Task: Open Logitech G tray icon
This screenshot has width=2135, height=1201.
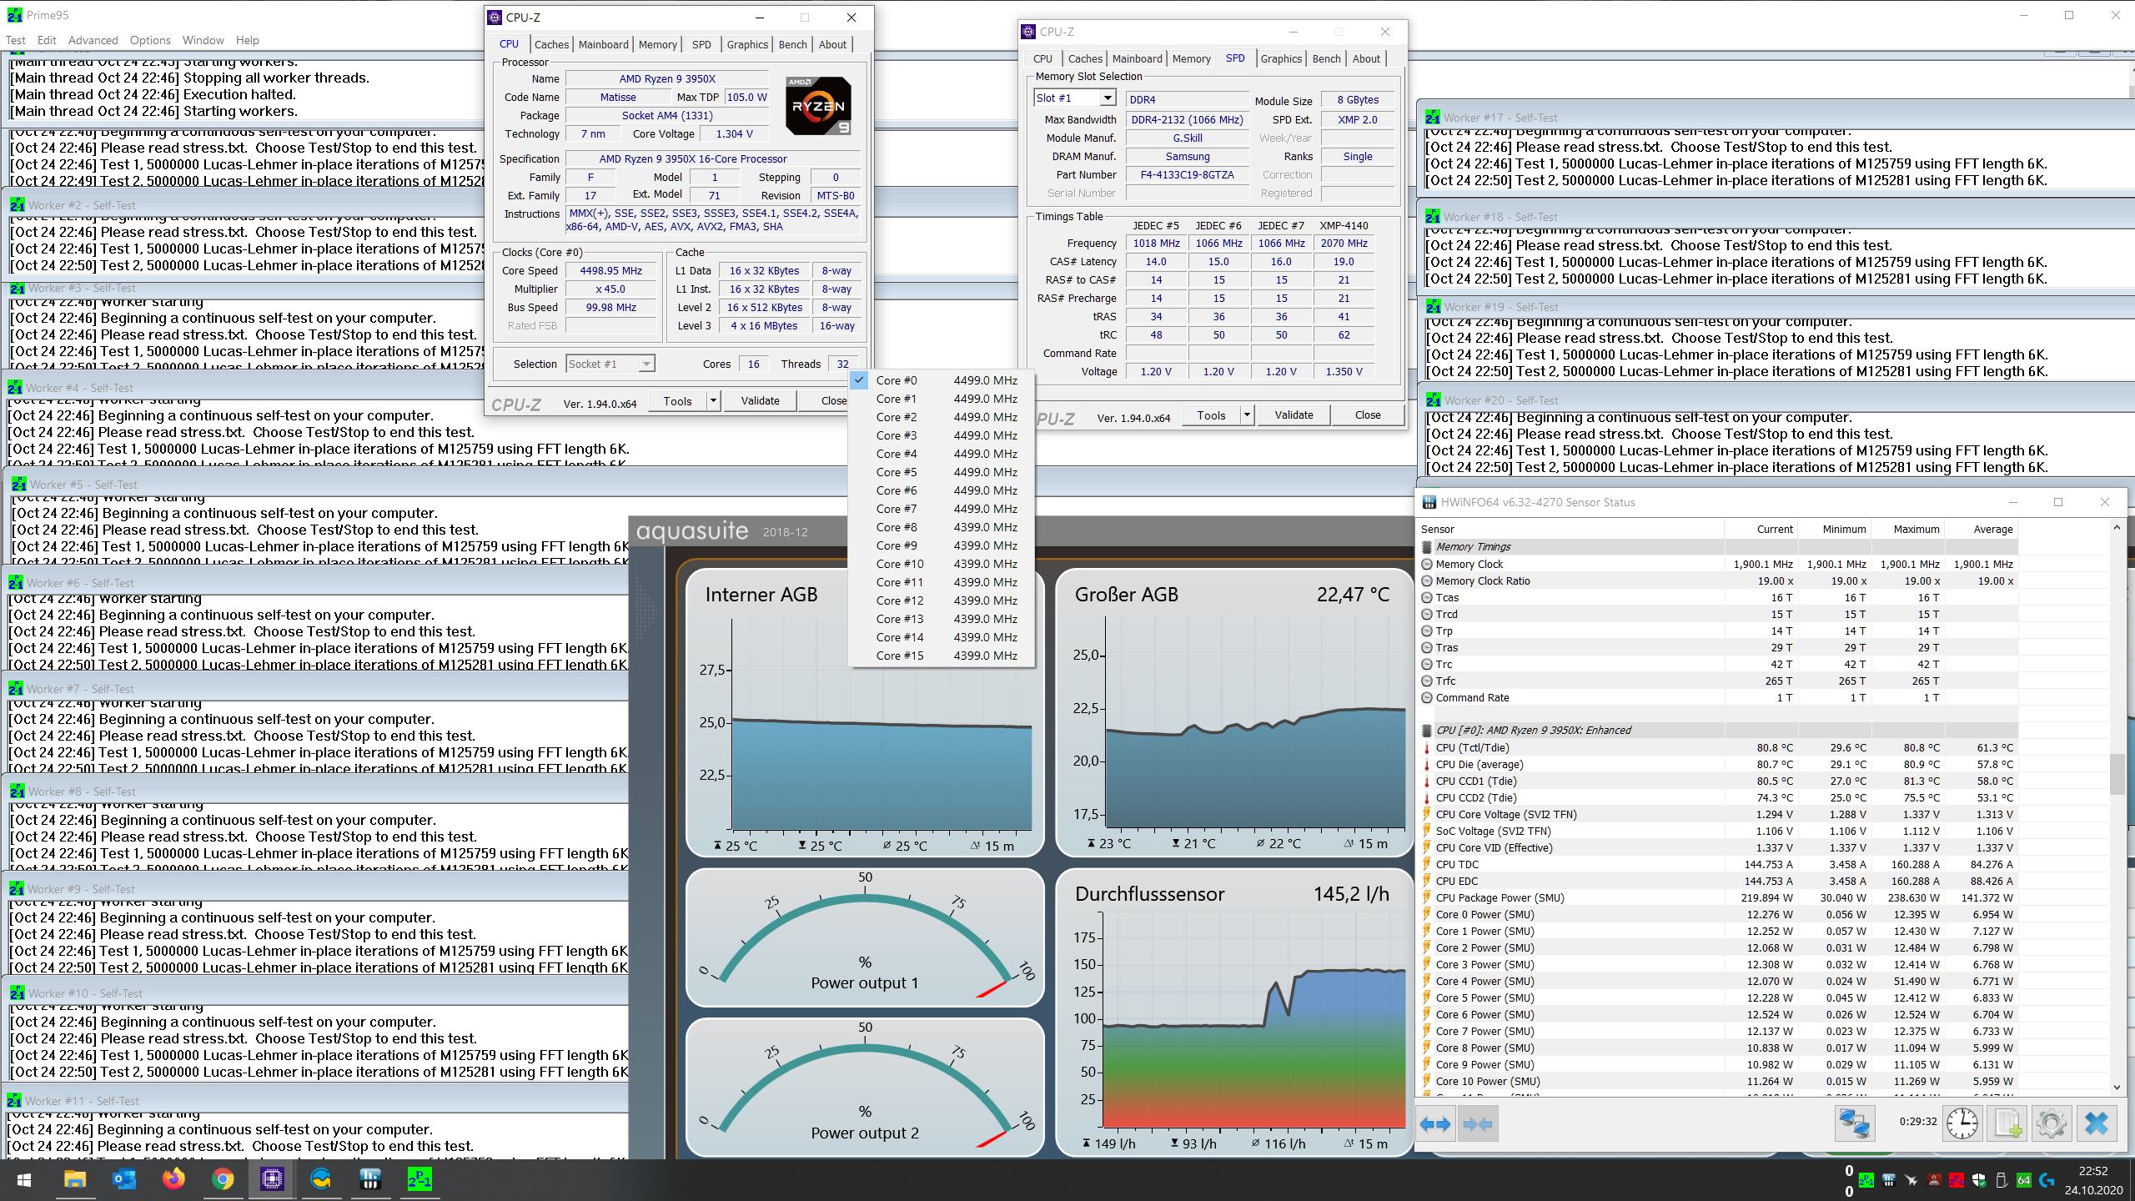Action: (x=2047, y=1180)
